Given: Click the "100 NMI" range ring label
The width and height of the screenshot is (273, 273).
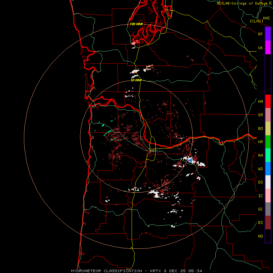Looking at the screenshot, I should point(136,24).
